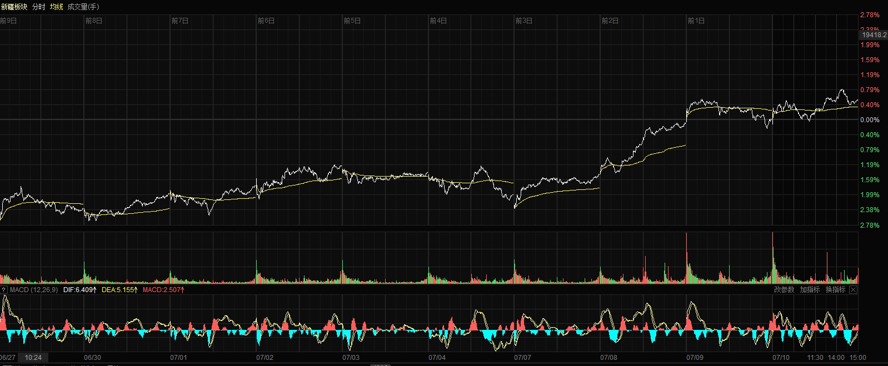The width and height of the screenshot is (888, 366).
Task: Click the MACD help question mark icon
Action: (4, 290)
